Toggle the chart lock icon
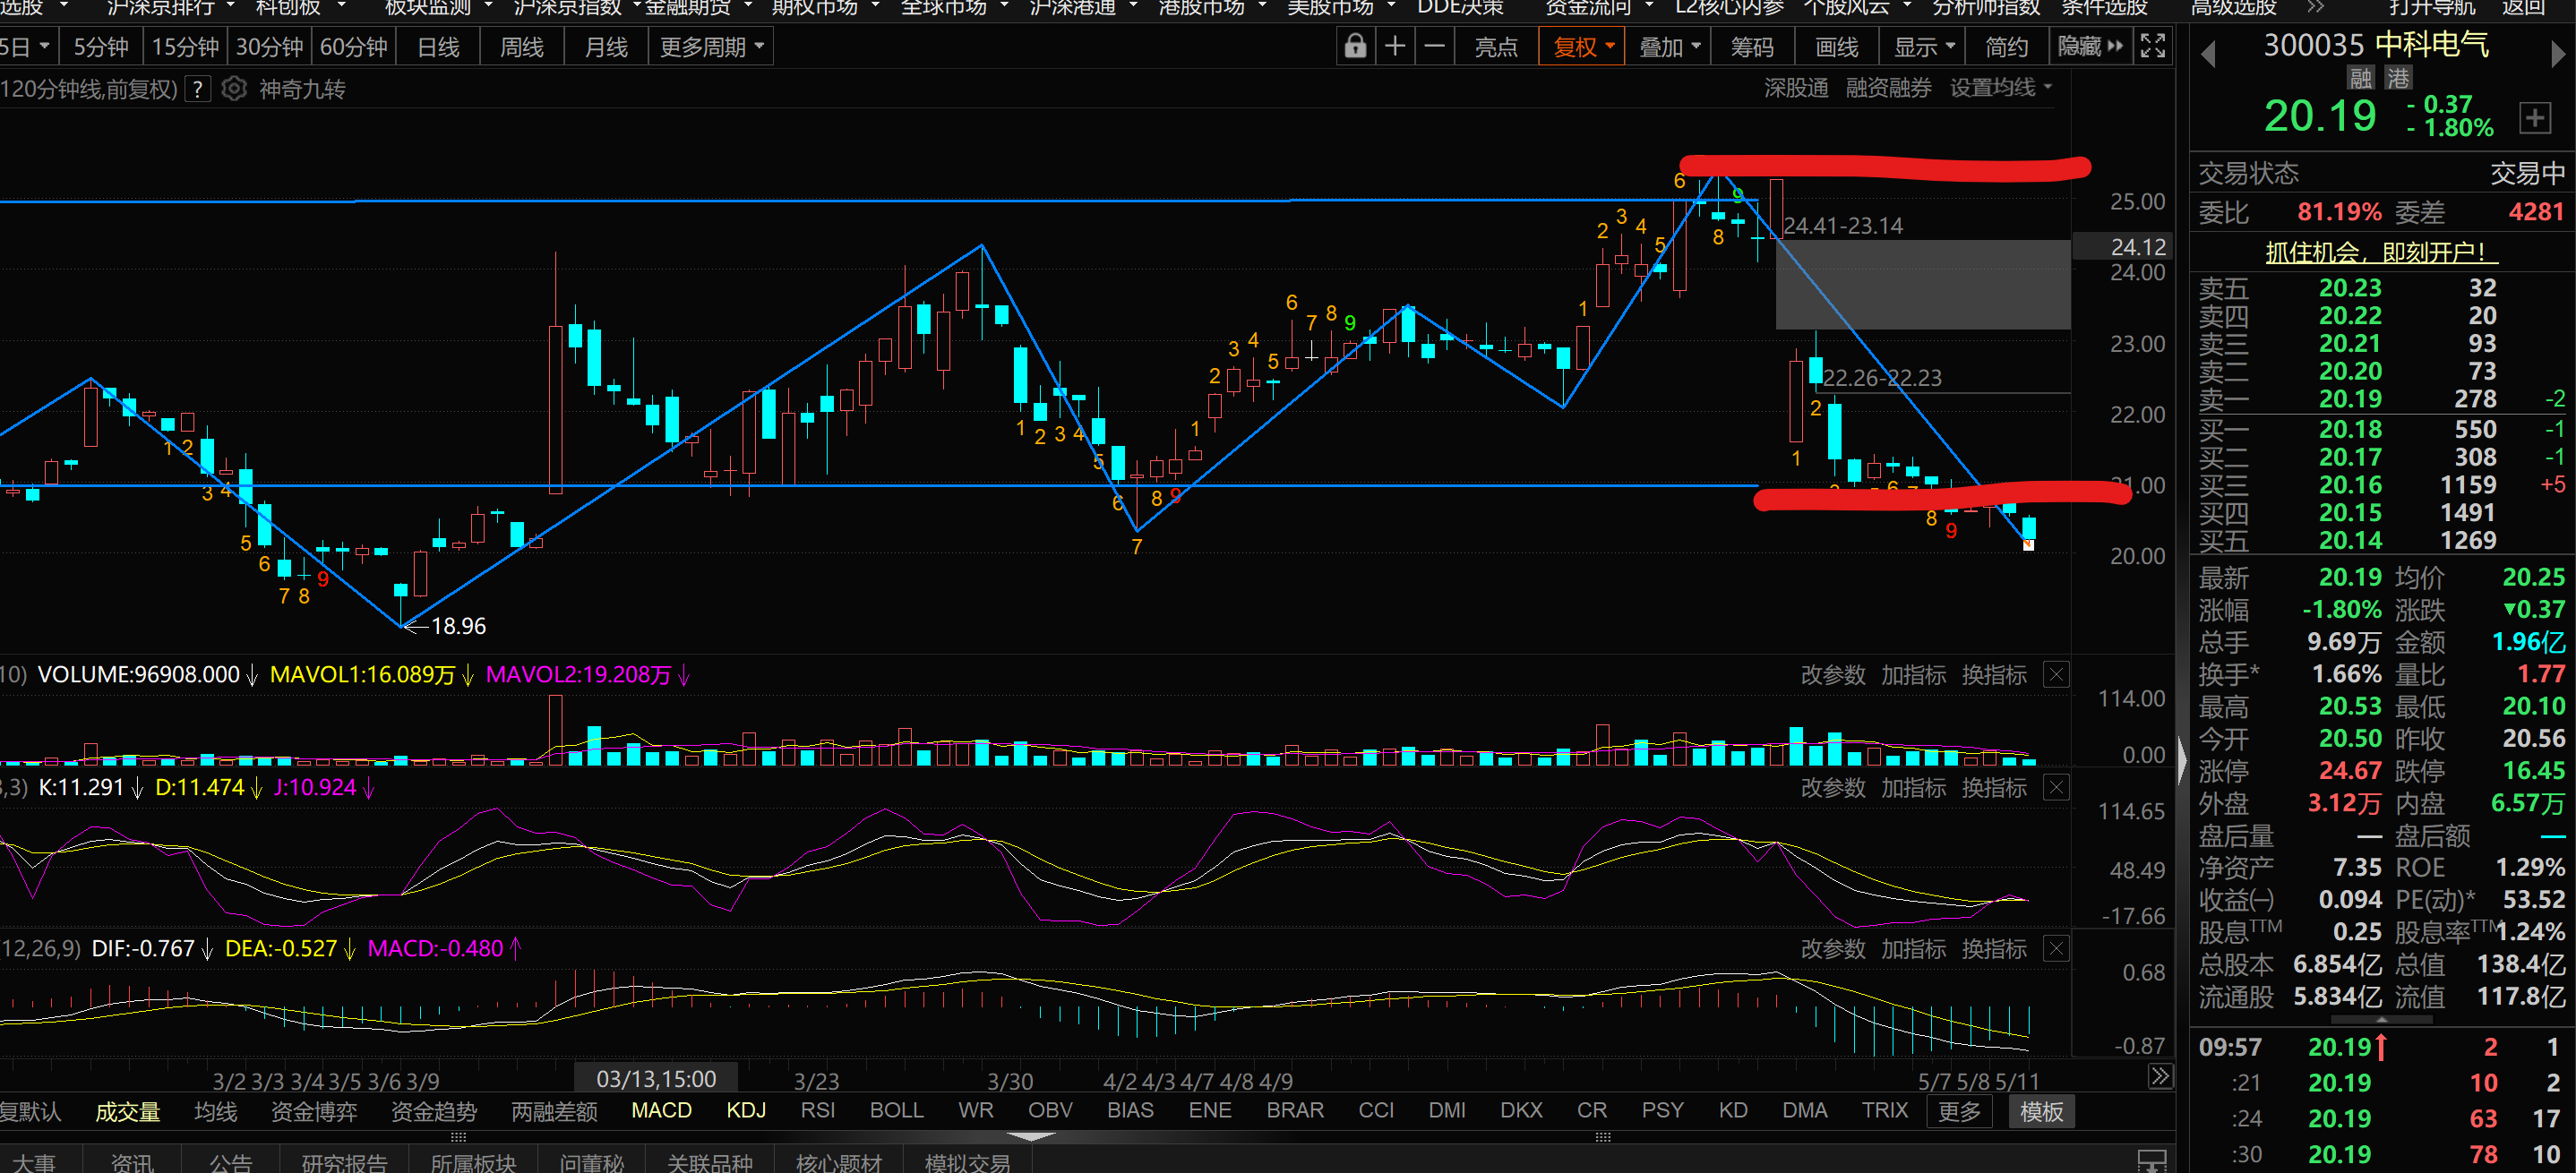This screenshot has width=2576, height=1173. (x=1355, y=46)
